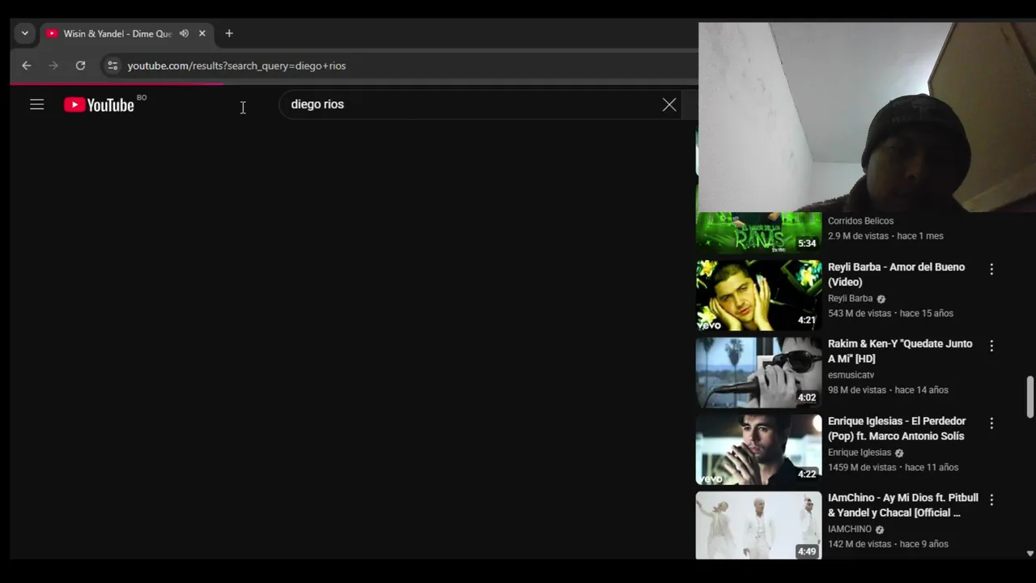Open 'Quedate Junto A Mi' video title
The height and width of the screenshot is (583, 1036).
click(900, 351)
